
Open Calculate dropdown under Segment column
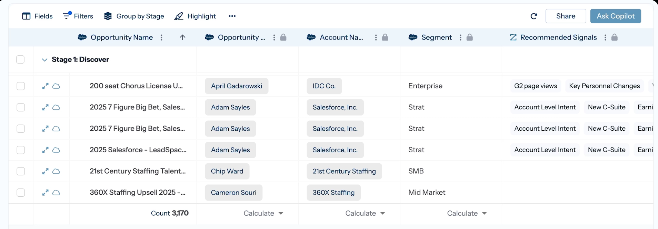click(x=467, y=213)
